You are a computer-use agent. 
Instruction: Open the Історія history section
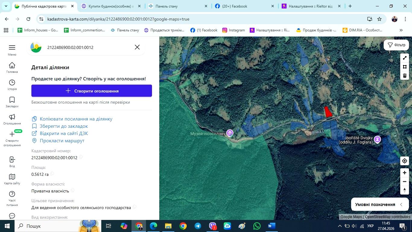(x=12, y=82)
